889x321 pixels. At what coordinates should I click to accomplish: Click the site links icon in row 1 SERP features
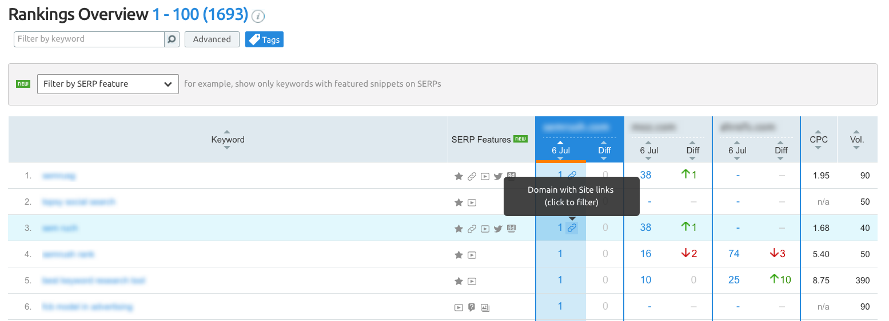(472, 176)
